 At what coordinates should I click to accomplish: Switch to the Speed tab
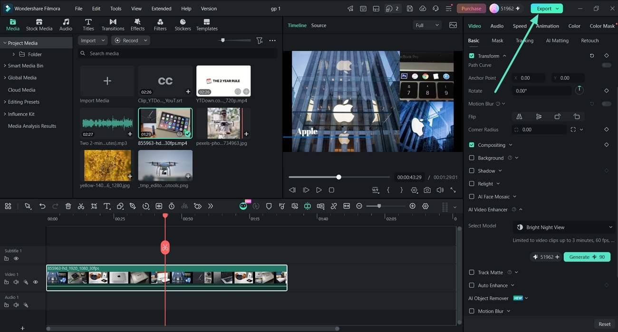coord(520,26)
